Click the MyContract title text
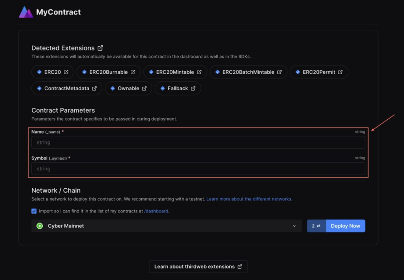The image size is (404, 280). (x=58, y=12)
